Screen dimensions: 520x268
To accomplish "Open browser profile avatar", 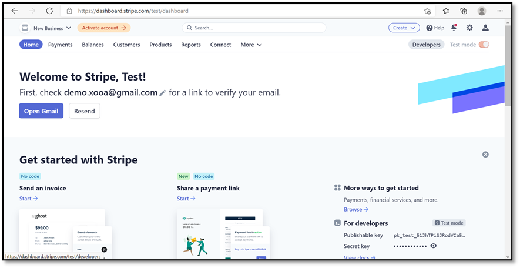I will pos(482,11).
